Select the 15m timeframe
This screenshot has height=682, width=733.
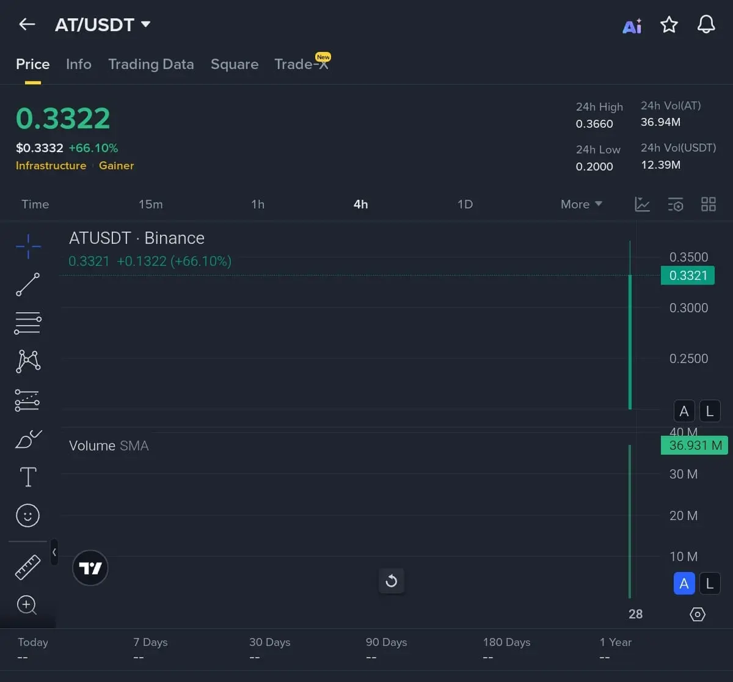[x=151, y=204]
